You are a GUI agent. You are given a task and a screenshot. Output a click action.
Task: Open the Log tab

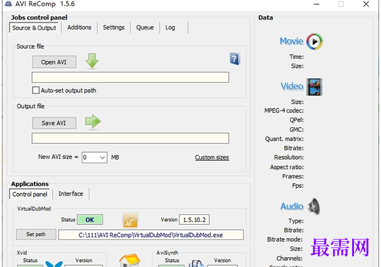point(170,28)
